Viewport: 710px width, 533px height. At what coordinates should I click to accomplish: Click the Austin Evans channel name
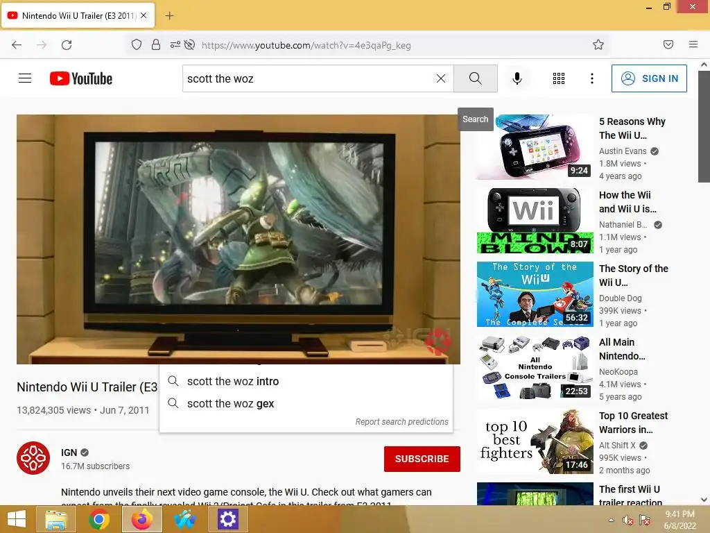click(623, 151)
